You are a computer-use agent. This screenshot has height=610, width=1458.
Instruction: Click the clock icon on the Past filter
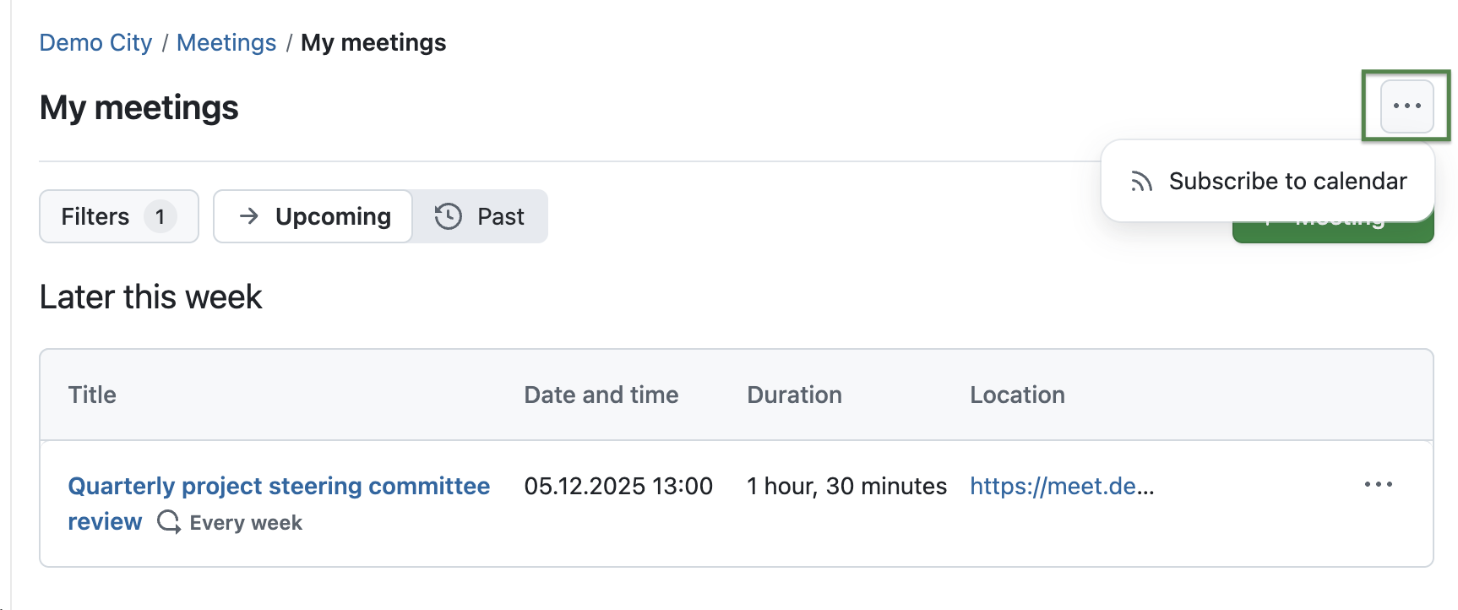[448, 216]
